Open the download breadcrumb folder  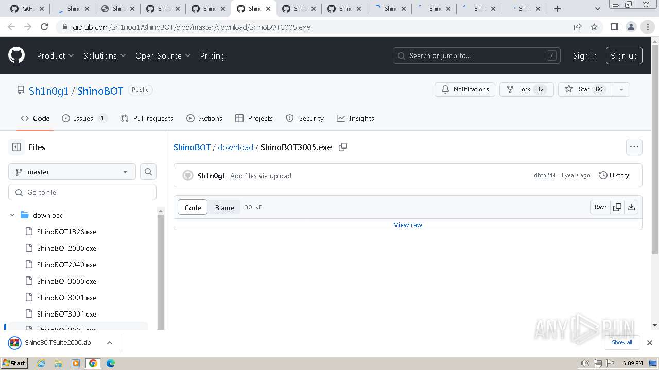235,147
